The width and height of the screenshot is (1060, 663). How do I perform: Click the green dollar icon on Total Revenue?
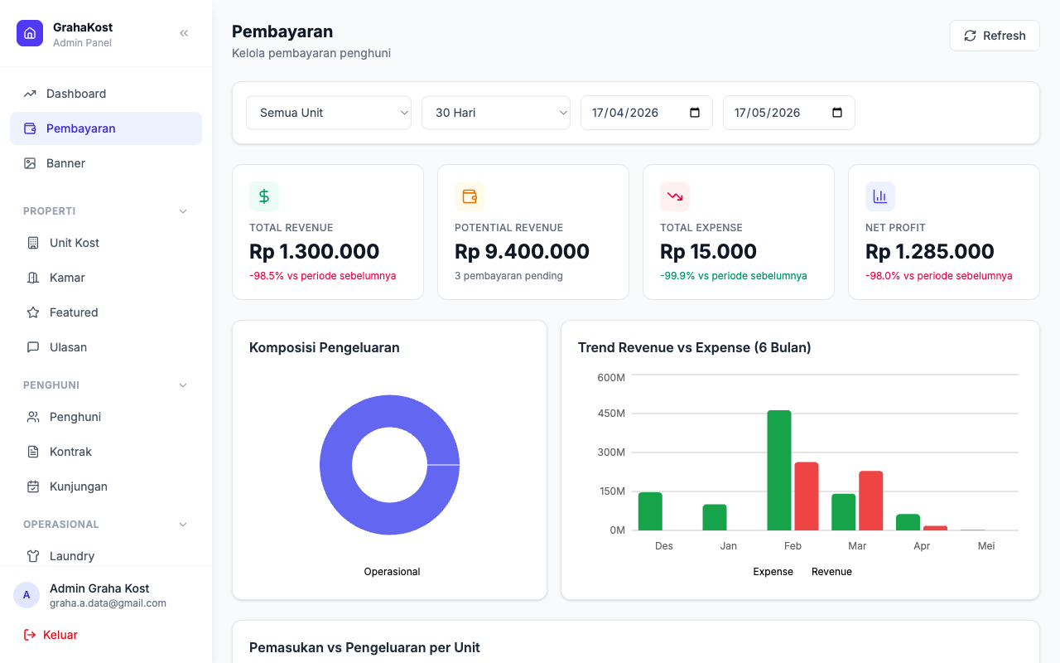(x=264, y=196)
